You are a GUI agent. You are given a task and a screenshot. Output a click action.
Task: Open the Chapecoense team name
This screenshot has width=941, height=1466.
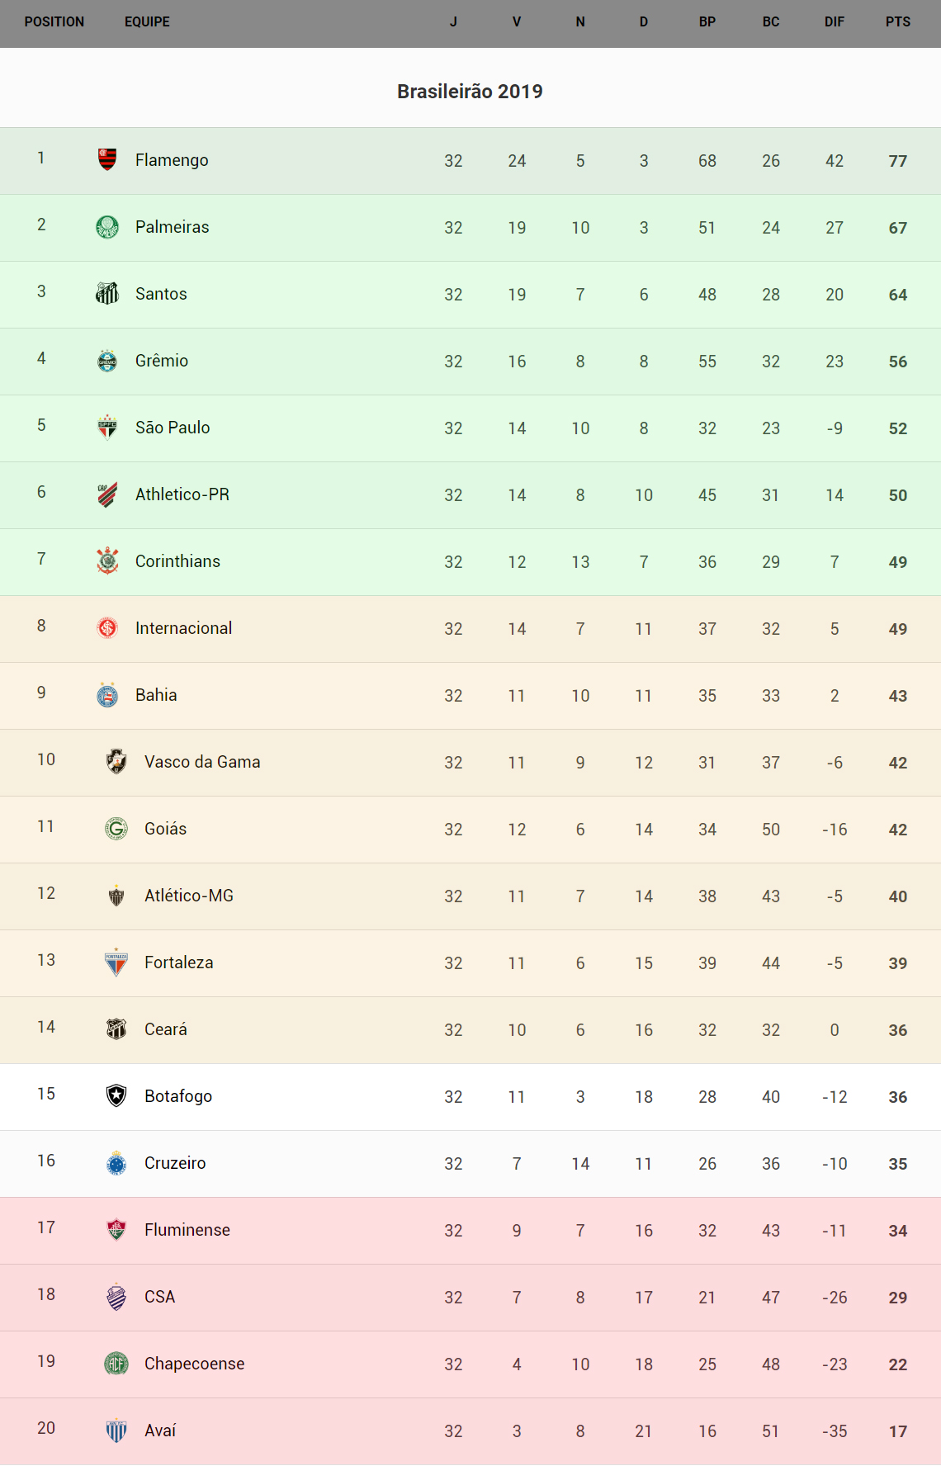(x=194, y=1364)
